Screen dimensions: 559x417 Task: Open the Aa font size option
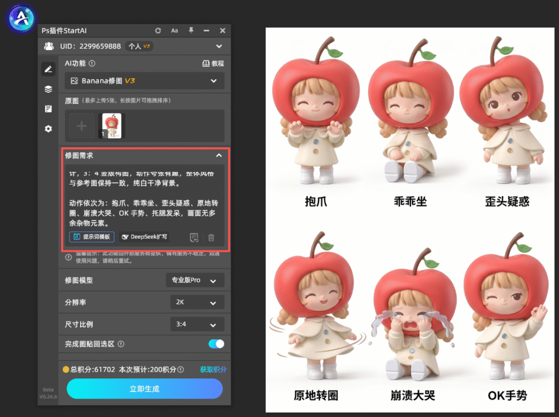(174, 31)
